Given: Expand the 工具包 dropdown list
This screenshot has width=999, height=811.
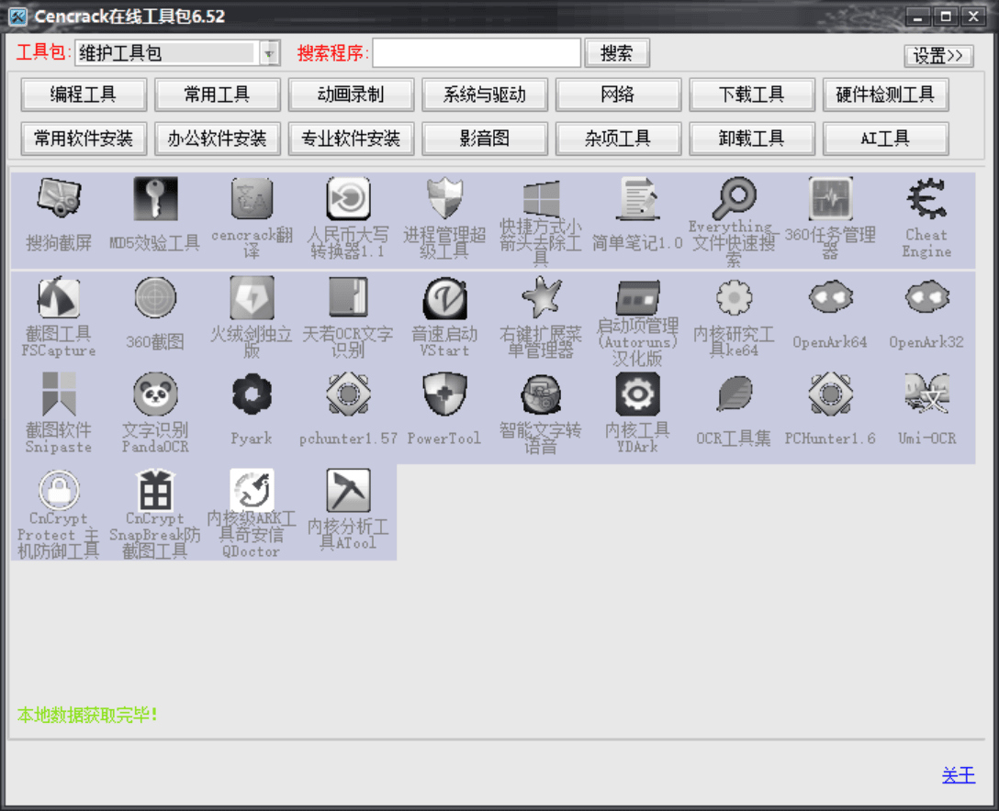Looking at the screenshot, I should click(267, 53).
